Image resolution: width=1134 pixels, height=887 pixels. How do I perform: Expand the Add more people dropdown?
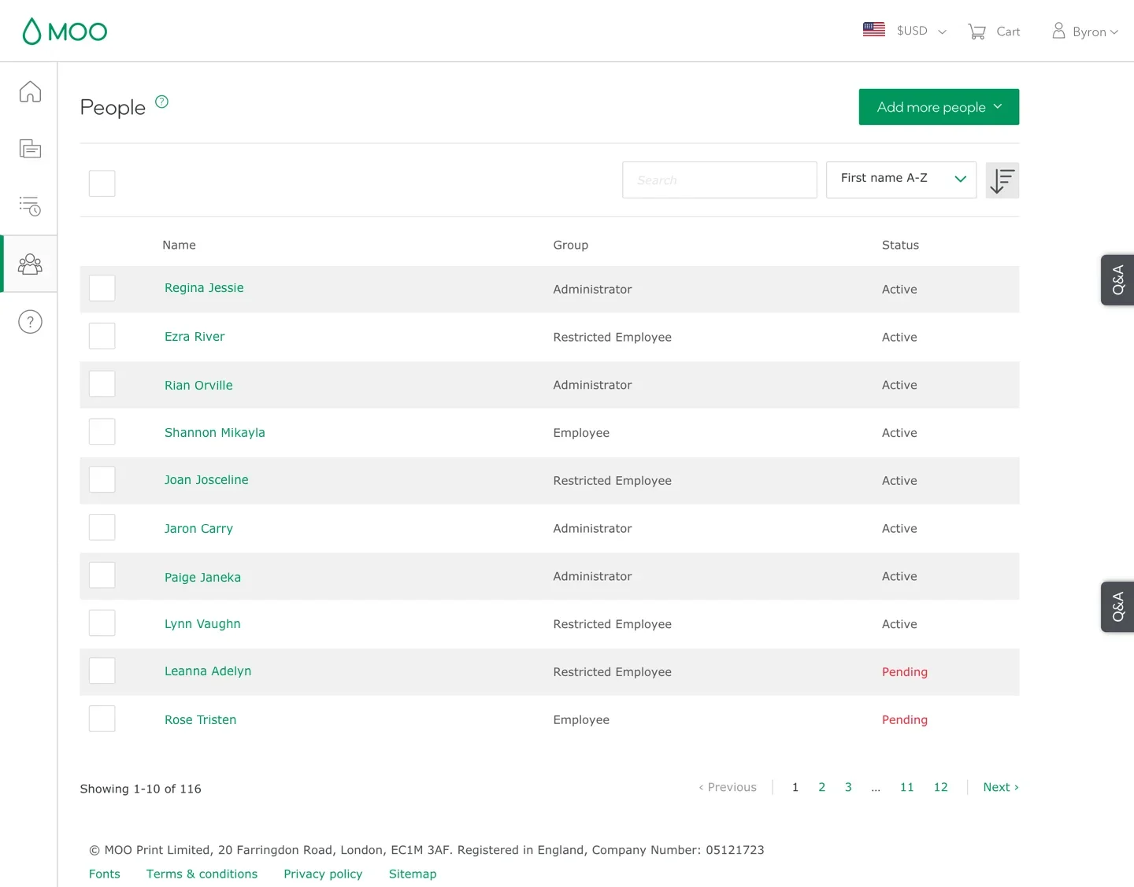tap(939, 107)
